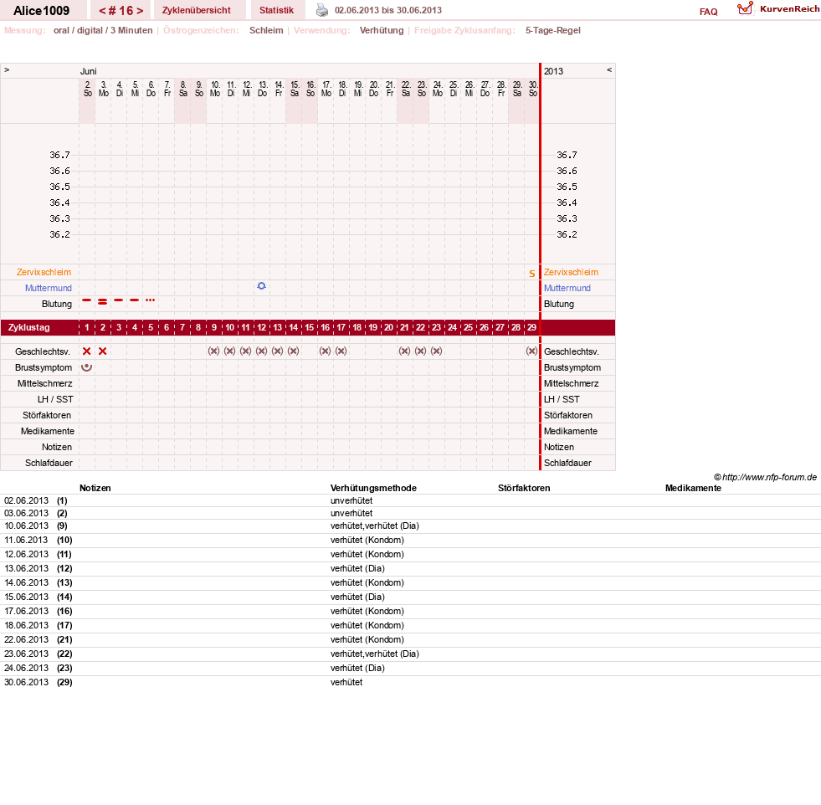
Task: Click protected intercourse symbol on day 10
Action: coord(229,351)
